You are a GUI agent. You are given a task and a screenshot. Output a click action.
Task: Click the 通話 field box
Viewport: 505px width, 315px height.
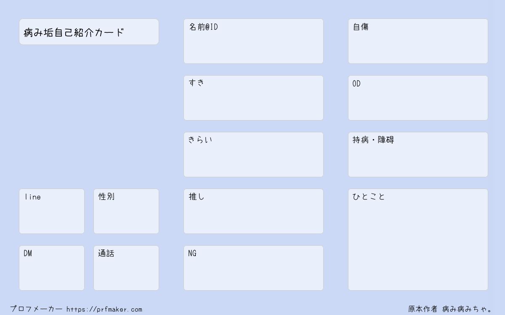click(x=126, y=268)
